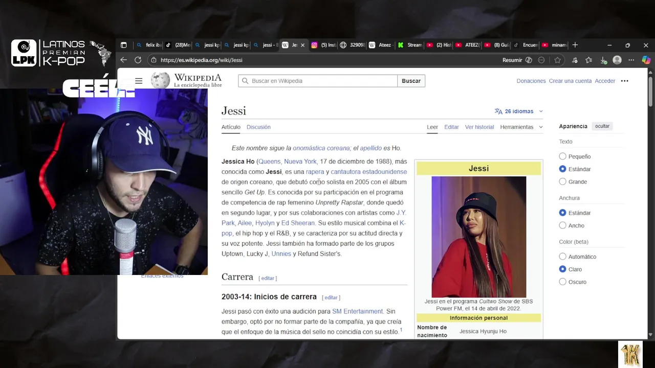The image size is (655, 368).
Task: Follow the Hyolyn link
Action: pyautogui.click(x=265, y=223)
